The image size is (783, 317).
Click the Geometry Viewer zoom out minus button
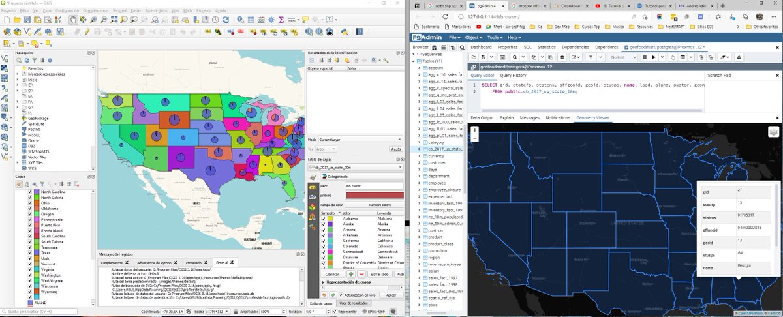[x=474, y=138]
